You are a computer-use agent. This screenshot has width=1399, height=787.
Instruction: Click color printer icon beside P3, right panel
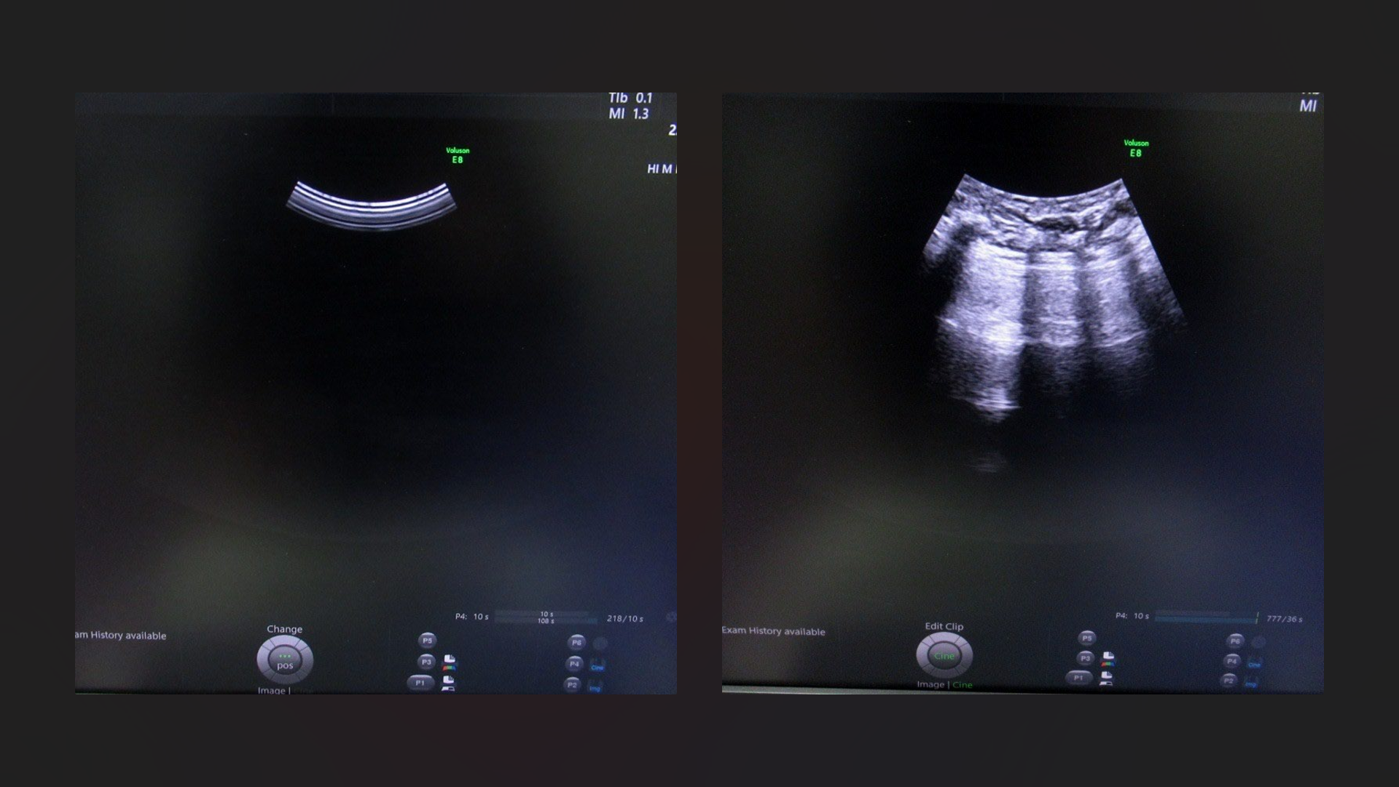(1108, 659)
